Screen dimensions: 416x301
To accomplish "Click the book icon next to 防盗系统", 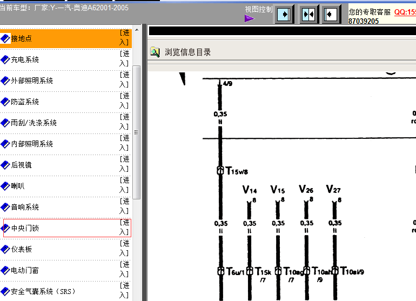I will pyautogui.click(x=5, y=102).
